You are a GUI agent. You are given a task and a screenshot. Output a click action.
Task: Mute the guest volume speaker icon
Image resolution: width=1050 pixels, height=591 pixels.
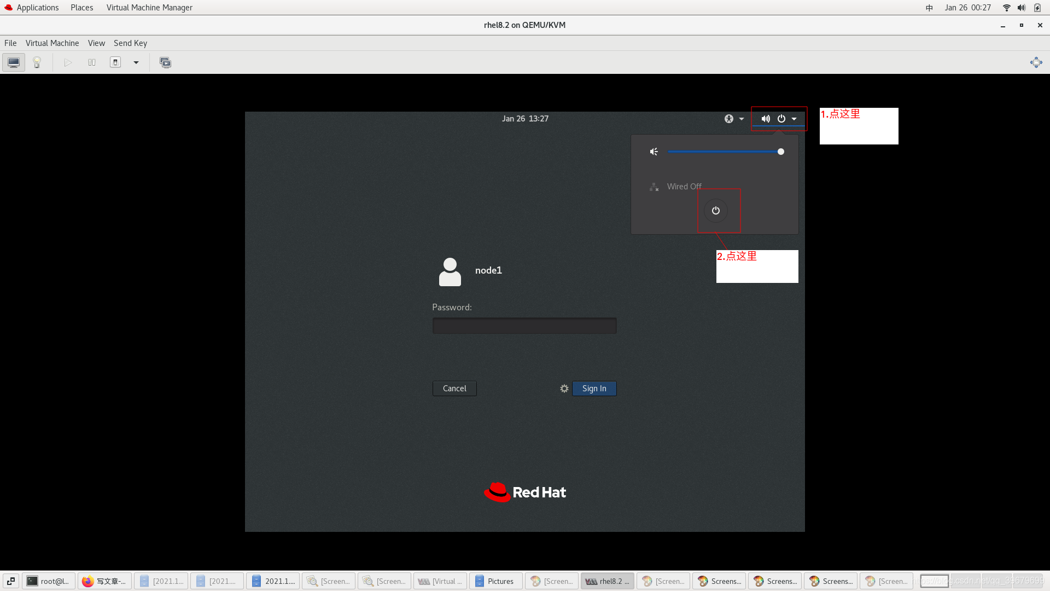point(654,152)
